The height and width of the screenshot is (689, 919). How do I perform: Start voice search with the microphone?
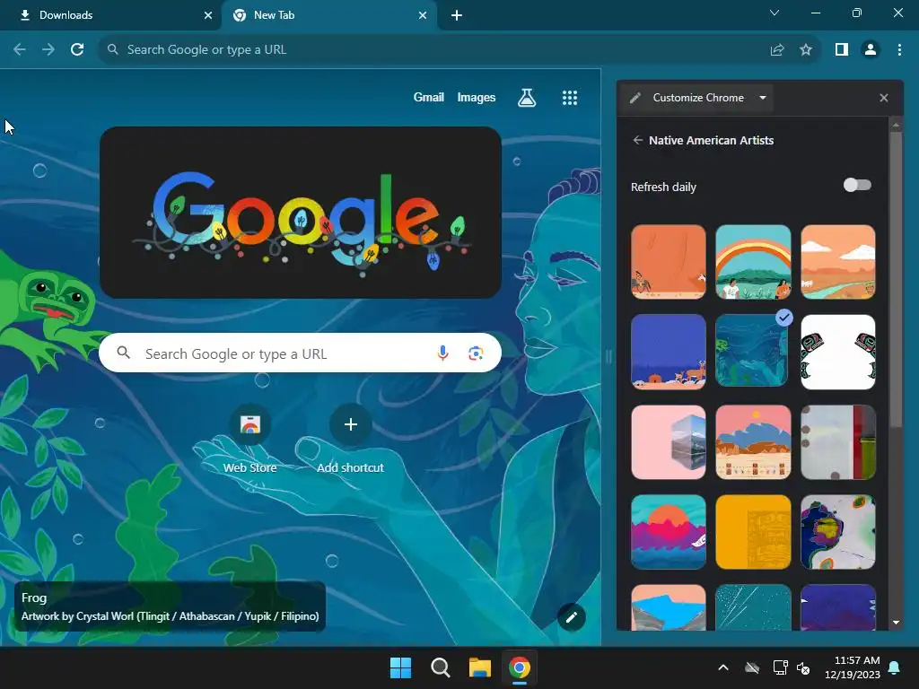pyautogui.click(x=443, y=353)
